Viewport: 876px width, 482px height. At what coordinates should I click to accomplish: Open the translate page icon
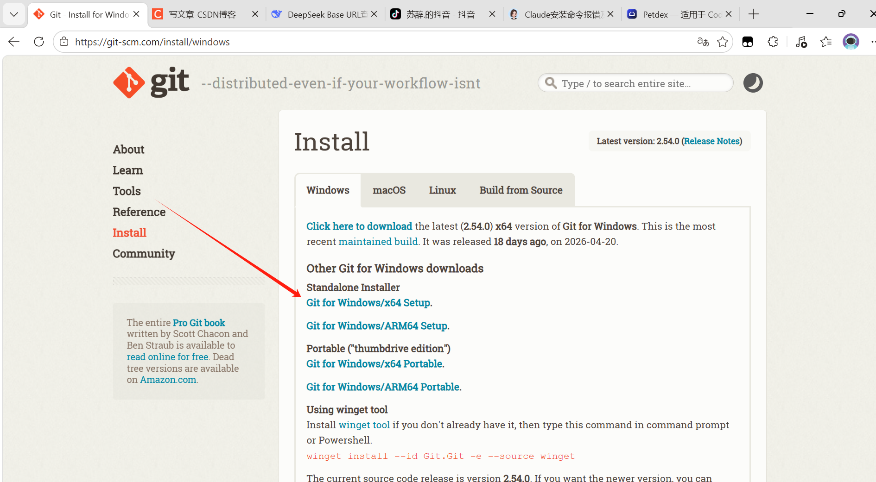point(703,42)
